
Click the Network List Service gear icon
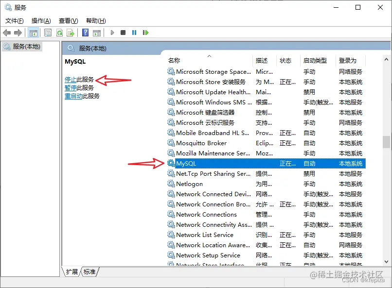[x=171, y=235]
